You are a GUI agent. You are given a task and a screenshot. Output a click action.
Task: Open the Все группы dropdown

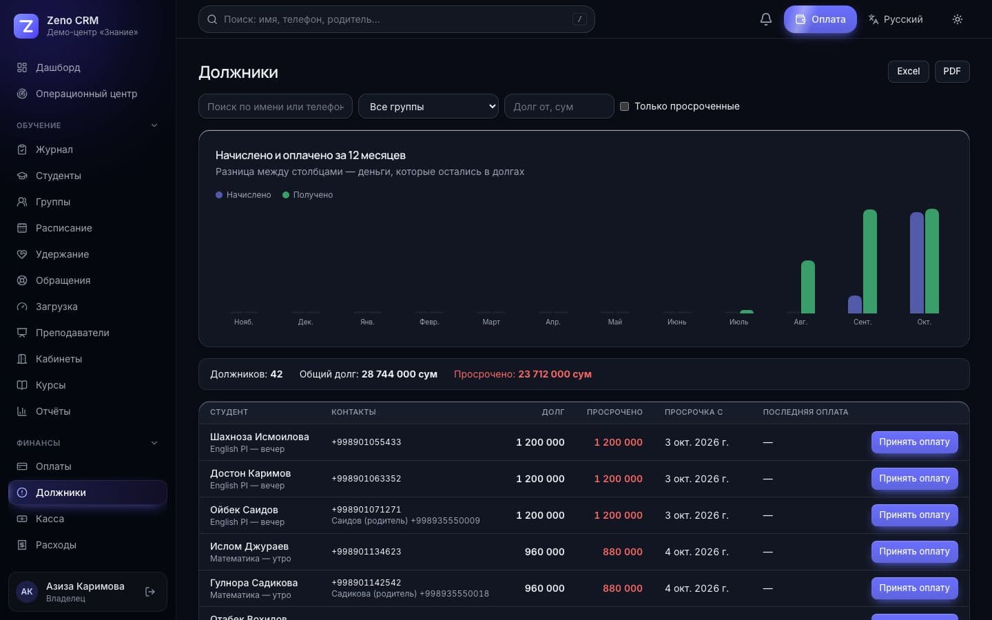428,106
